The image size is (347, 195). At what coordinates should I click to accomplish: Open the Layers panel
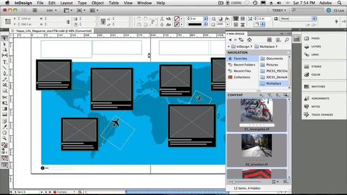tap(312, 47)
